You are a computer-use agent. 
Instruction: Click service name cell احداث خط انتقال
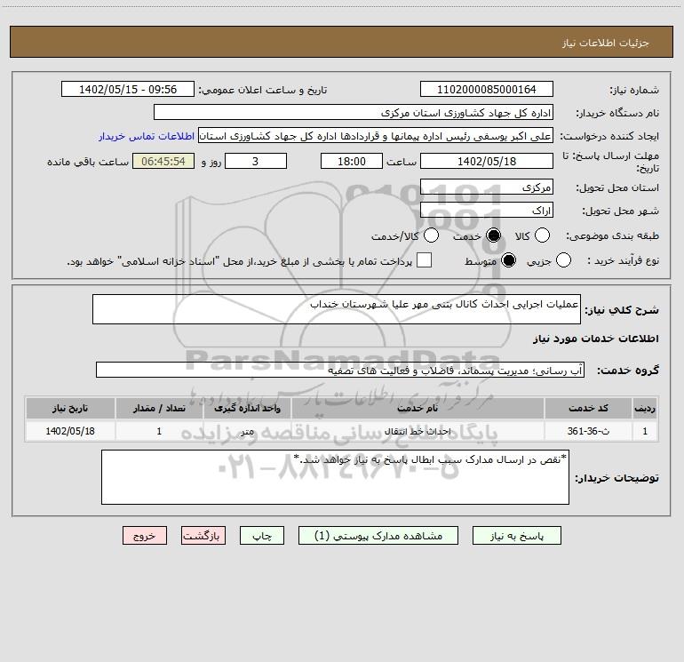coord(418,431)
